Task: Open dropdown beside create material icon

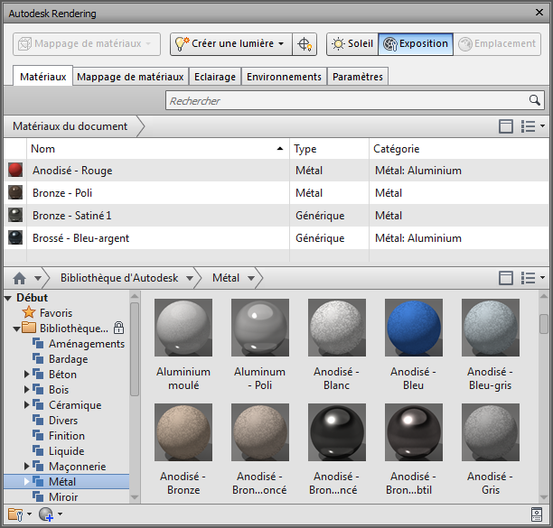Action: (x=61, y=514)
